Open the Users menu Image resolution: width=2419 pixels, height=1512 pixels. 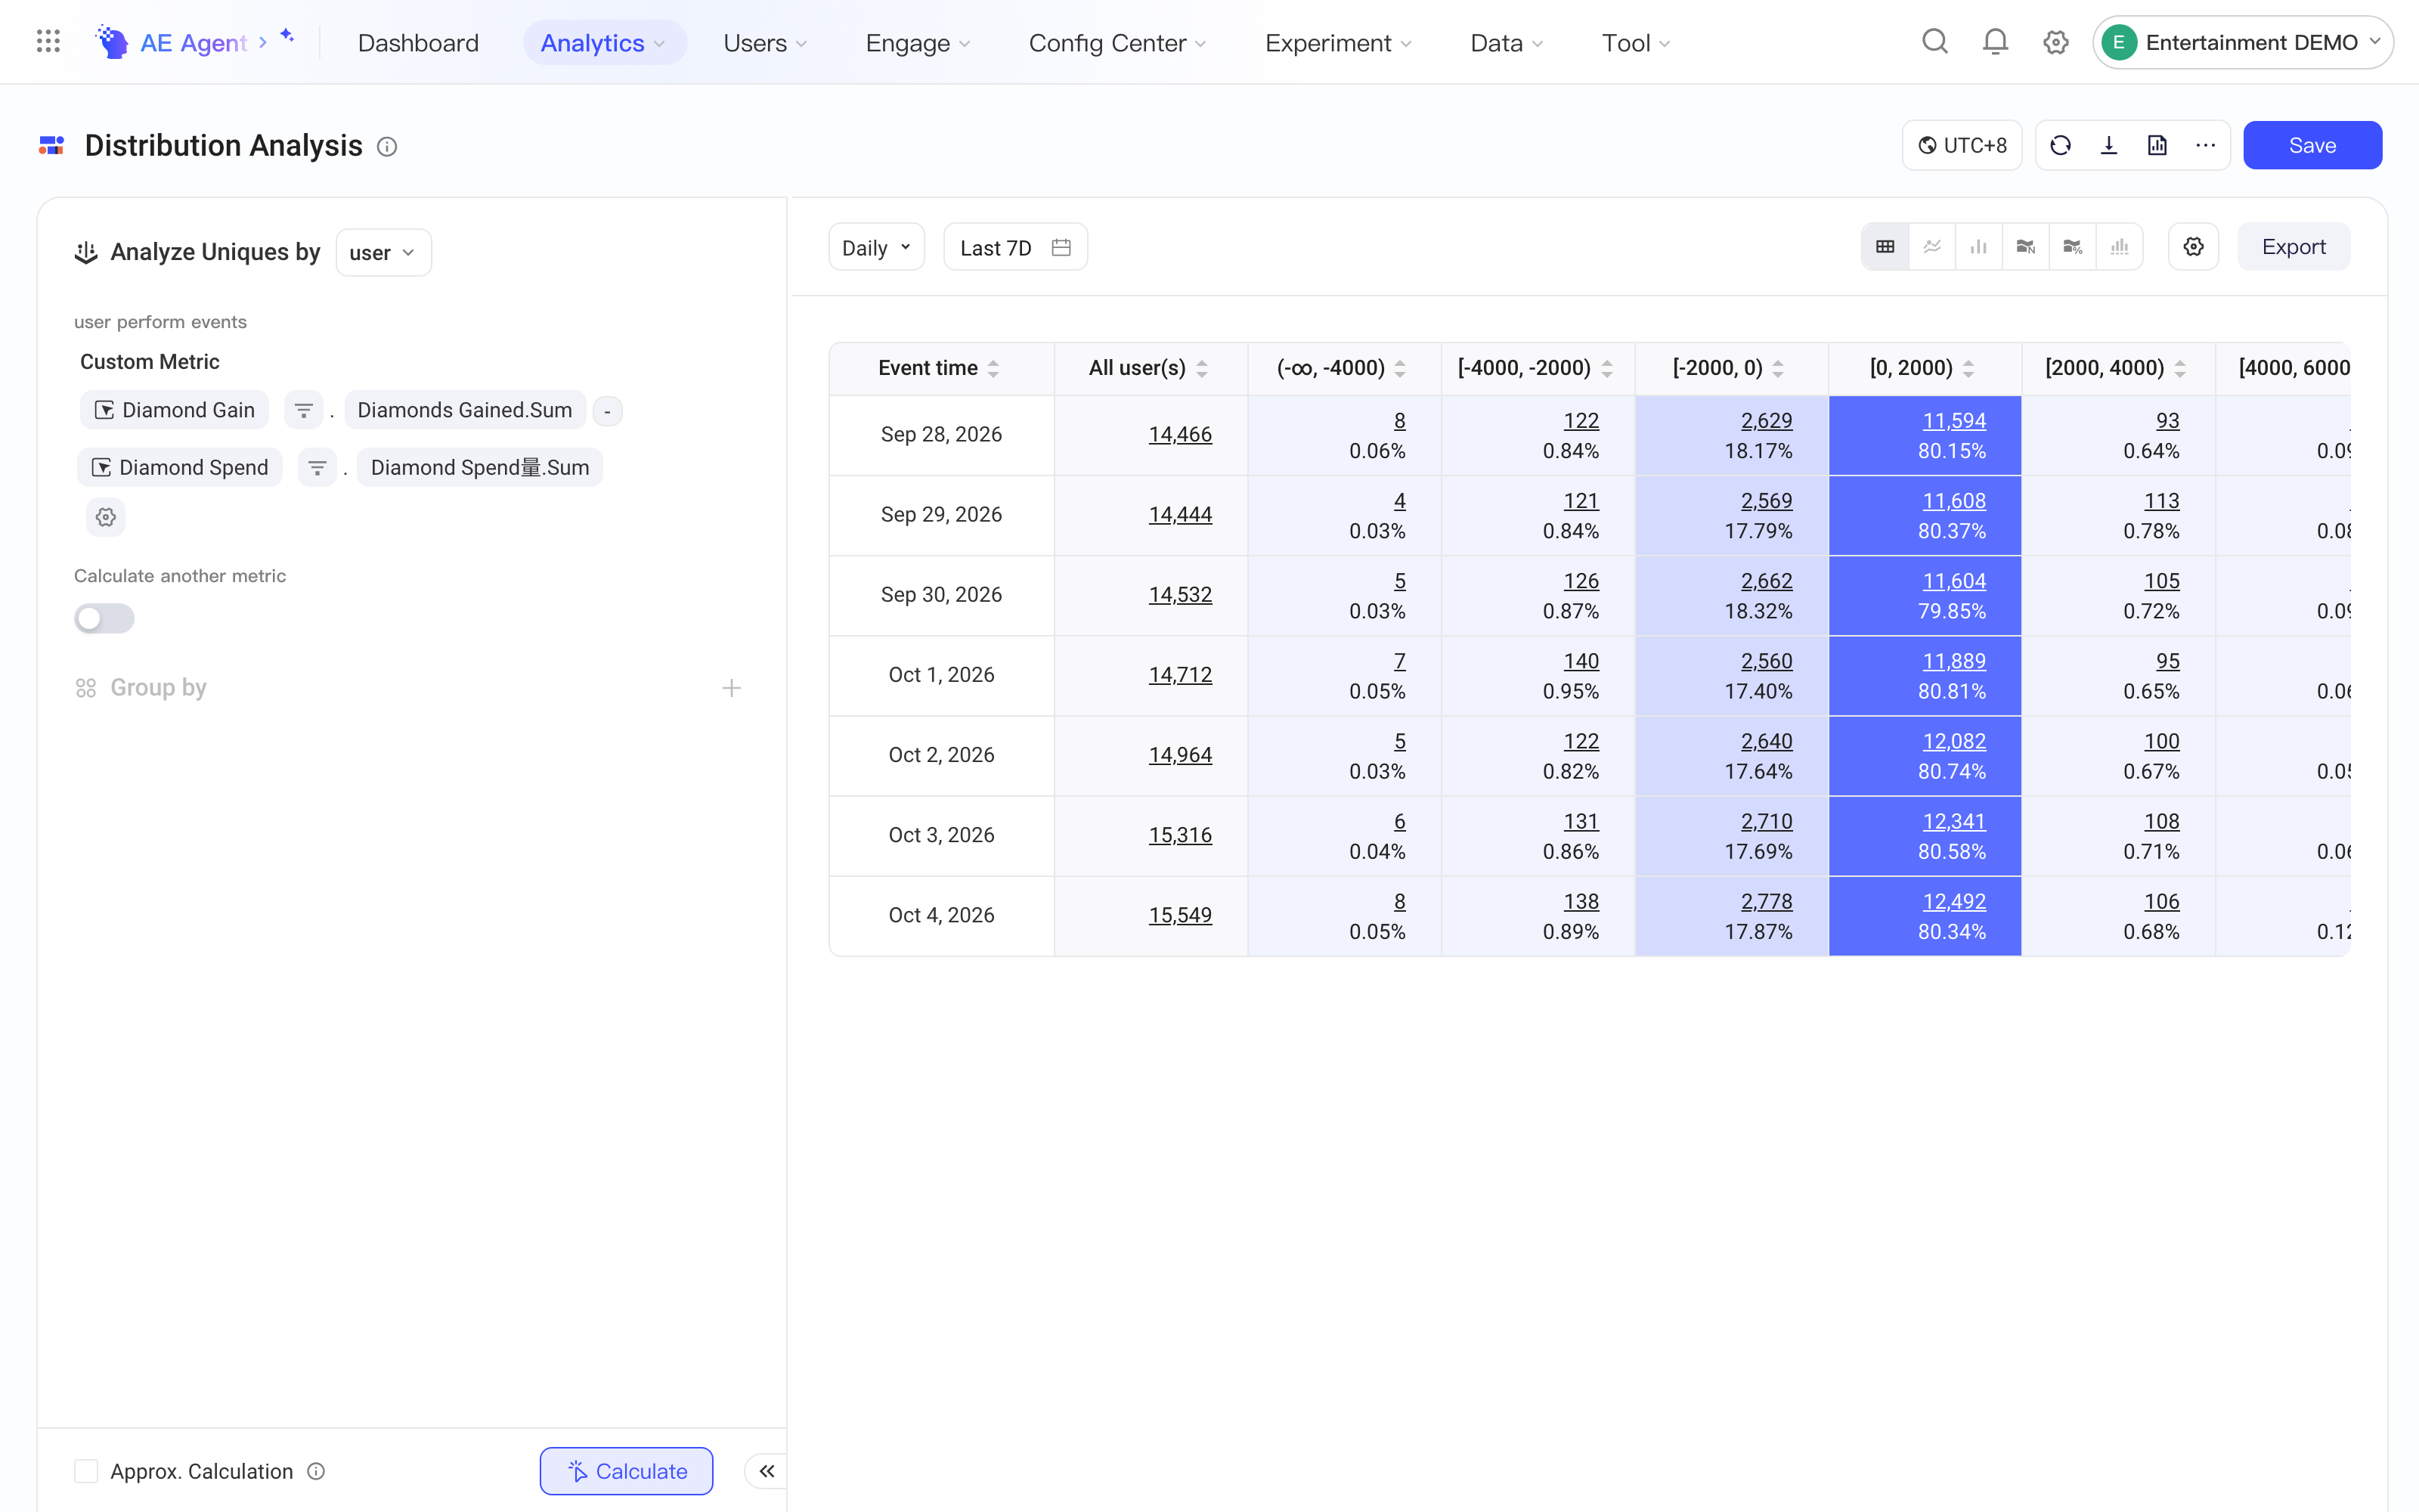(x=765, y=42)
